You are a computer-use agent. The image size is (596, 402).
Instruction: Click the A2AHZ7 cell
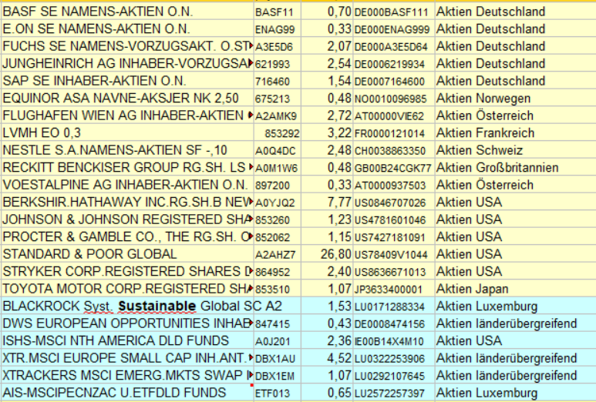click(278, 254)
